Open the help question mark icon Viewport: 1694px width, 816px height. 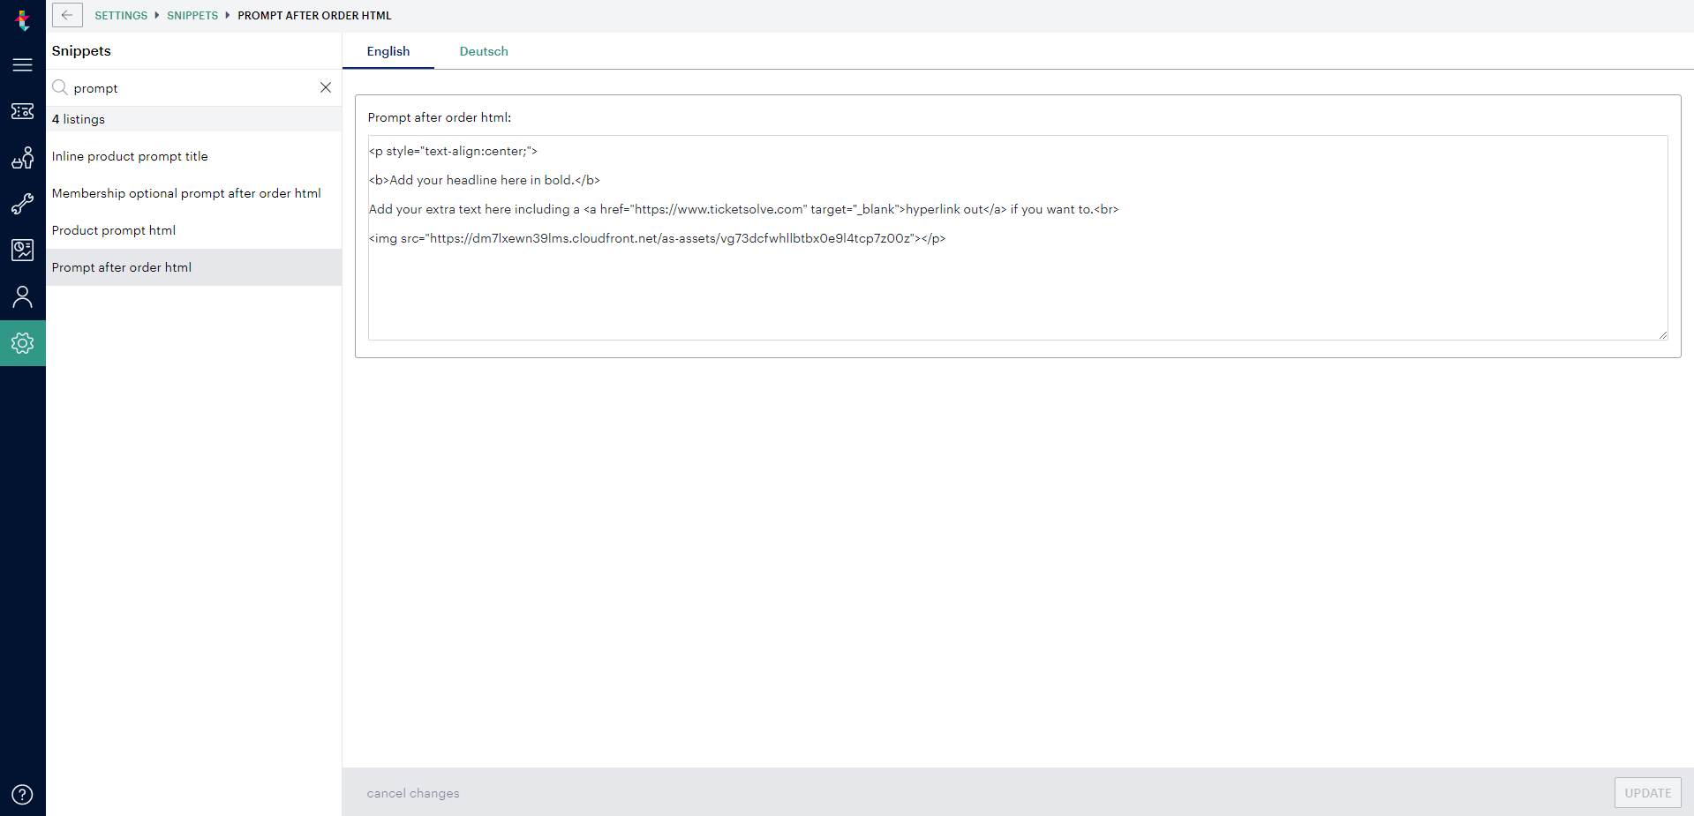[x=23, y=794]
